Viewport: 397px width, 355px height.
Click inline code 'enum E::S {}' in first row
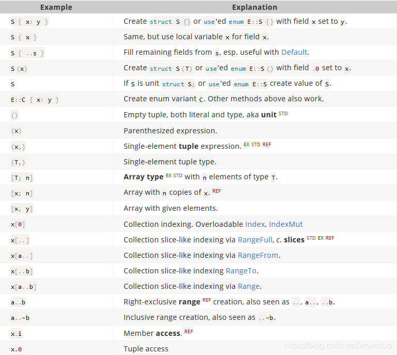click(x=251, y=22)
